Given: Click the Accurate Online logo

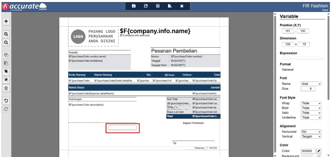Looking at the screenshot, I should click(24, 7).
